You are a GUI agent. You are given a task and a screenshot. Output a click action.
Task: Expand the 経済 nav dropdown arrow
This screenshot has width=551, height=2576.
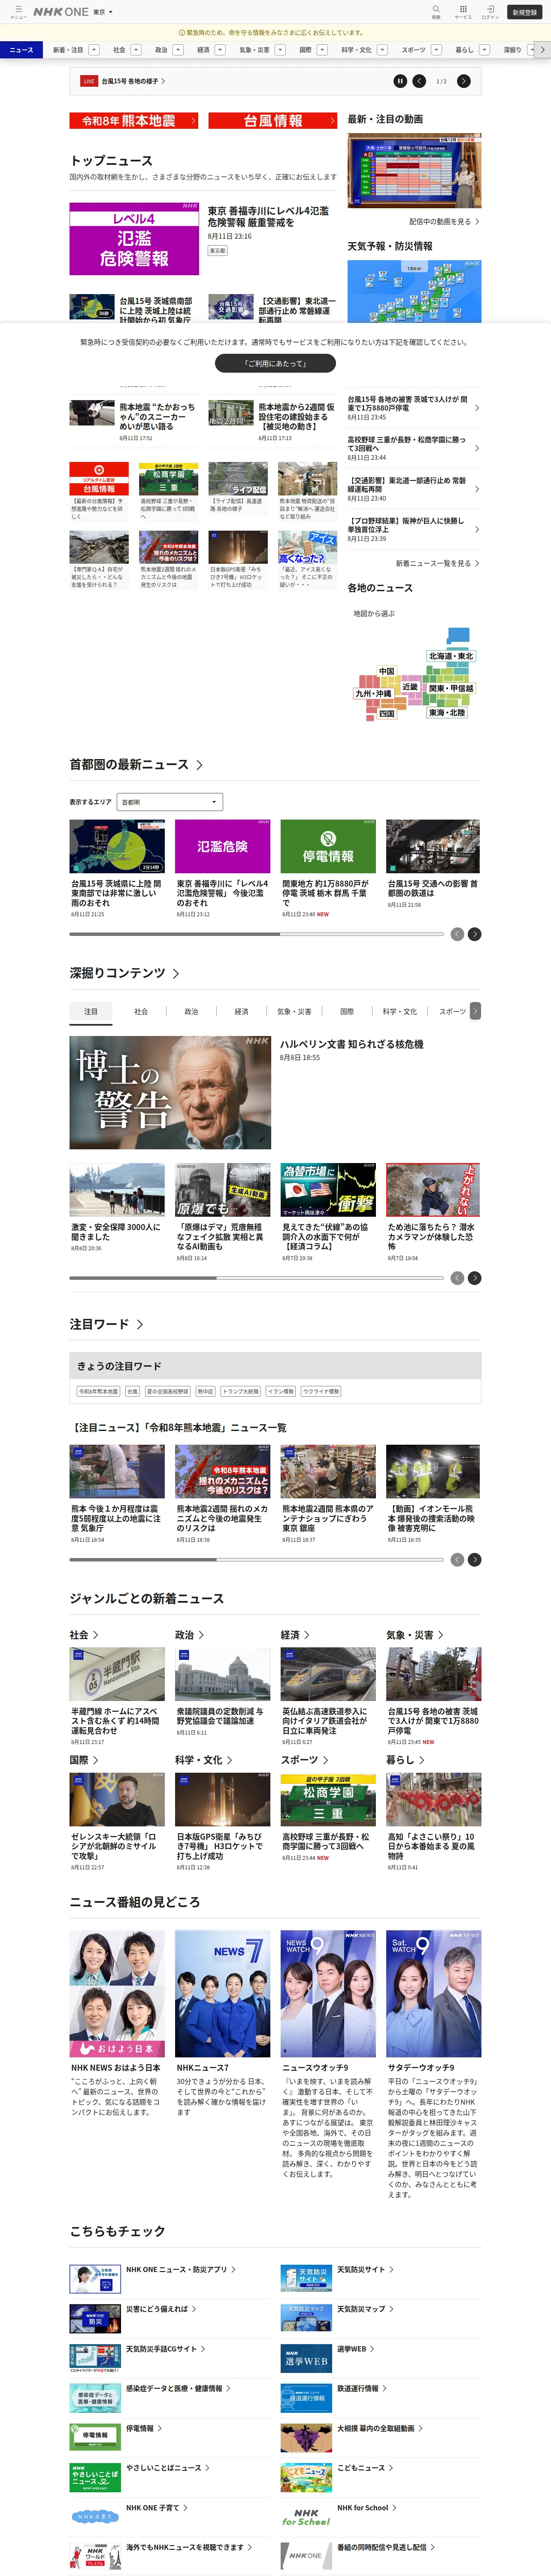point(221,50)
